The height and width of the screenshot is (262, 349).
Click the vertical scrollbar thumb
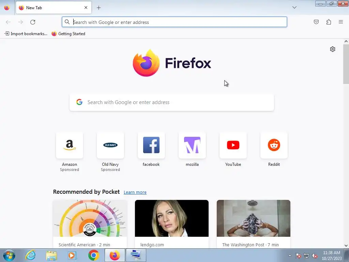pyautogui.click(x=346, y=64)
